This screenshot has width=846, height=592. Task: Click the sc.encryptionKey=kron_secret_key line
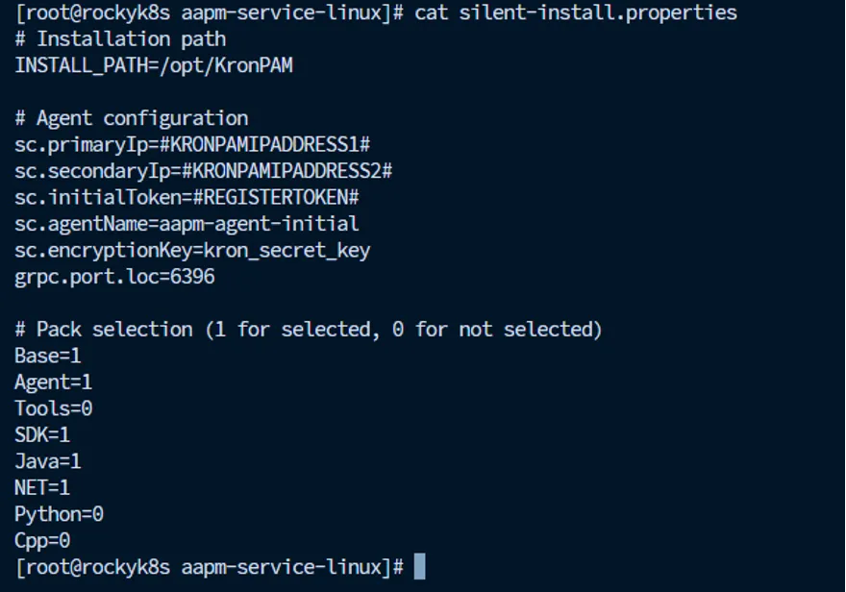click(192, 250)
